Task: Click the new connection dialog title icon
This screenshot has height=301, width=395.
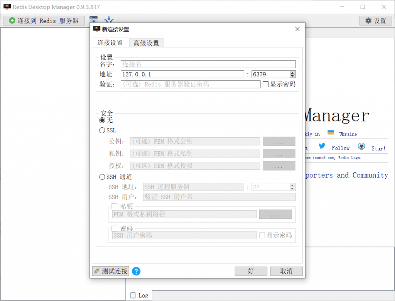Action: pos(96,29)
